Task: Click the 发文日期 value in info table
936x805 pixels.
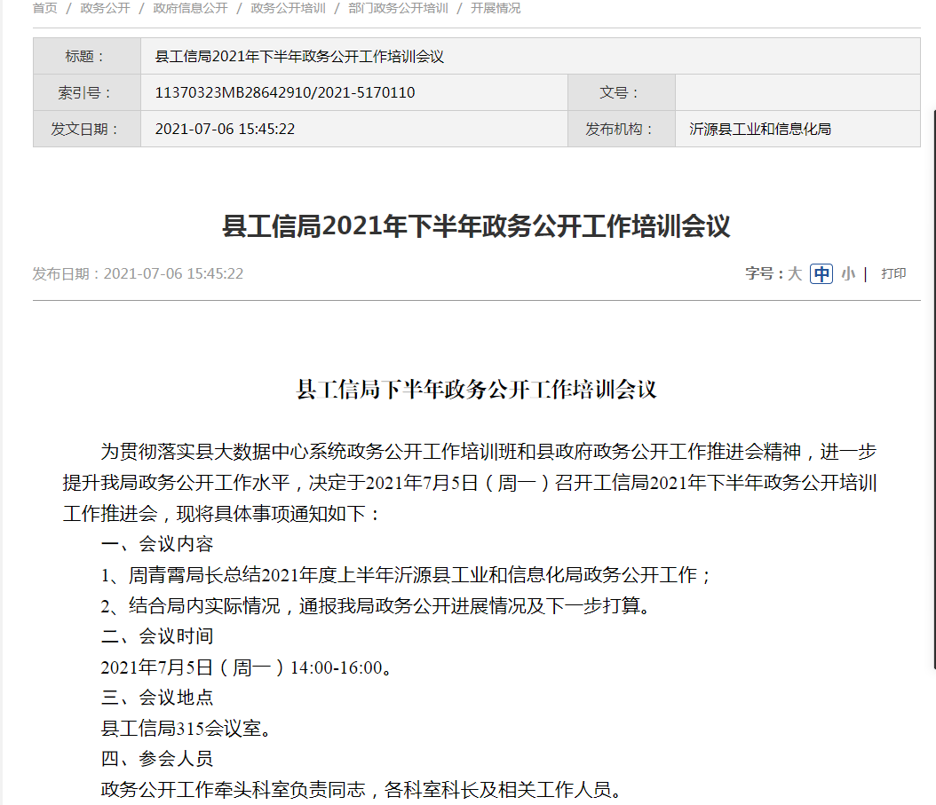Action: pyautogui.click(x=225, y=130)
